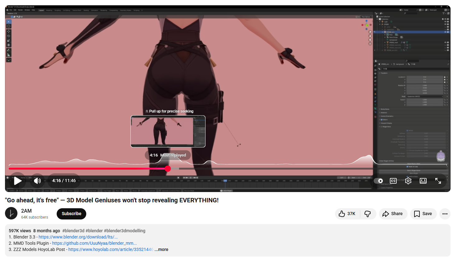Turn on subtitles with the CC button
Viewport: 454px width, 260px height.
click(x=393, y=181)
